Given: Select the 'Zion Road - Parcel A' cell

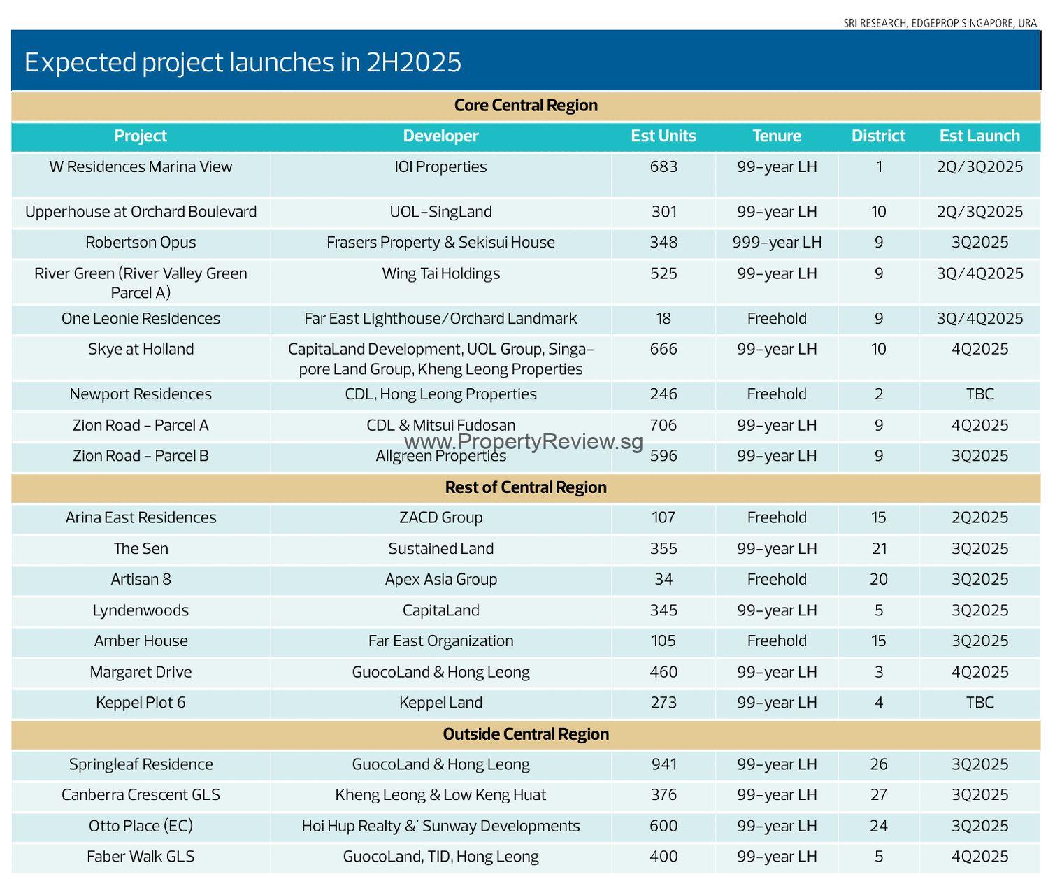Looking at the screenshot, I should pos(141,425).
